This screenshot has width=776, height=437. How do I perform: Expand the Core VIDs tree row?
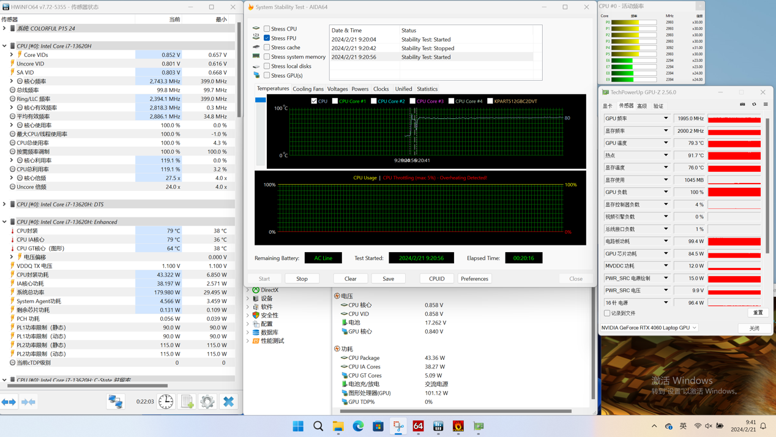pos(12,55)
